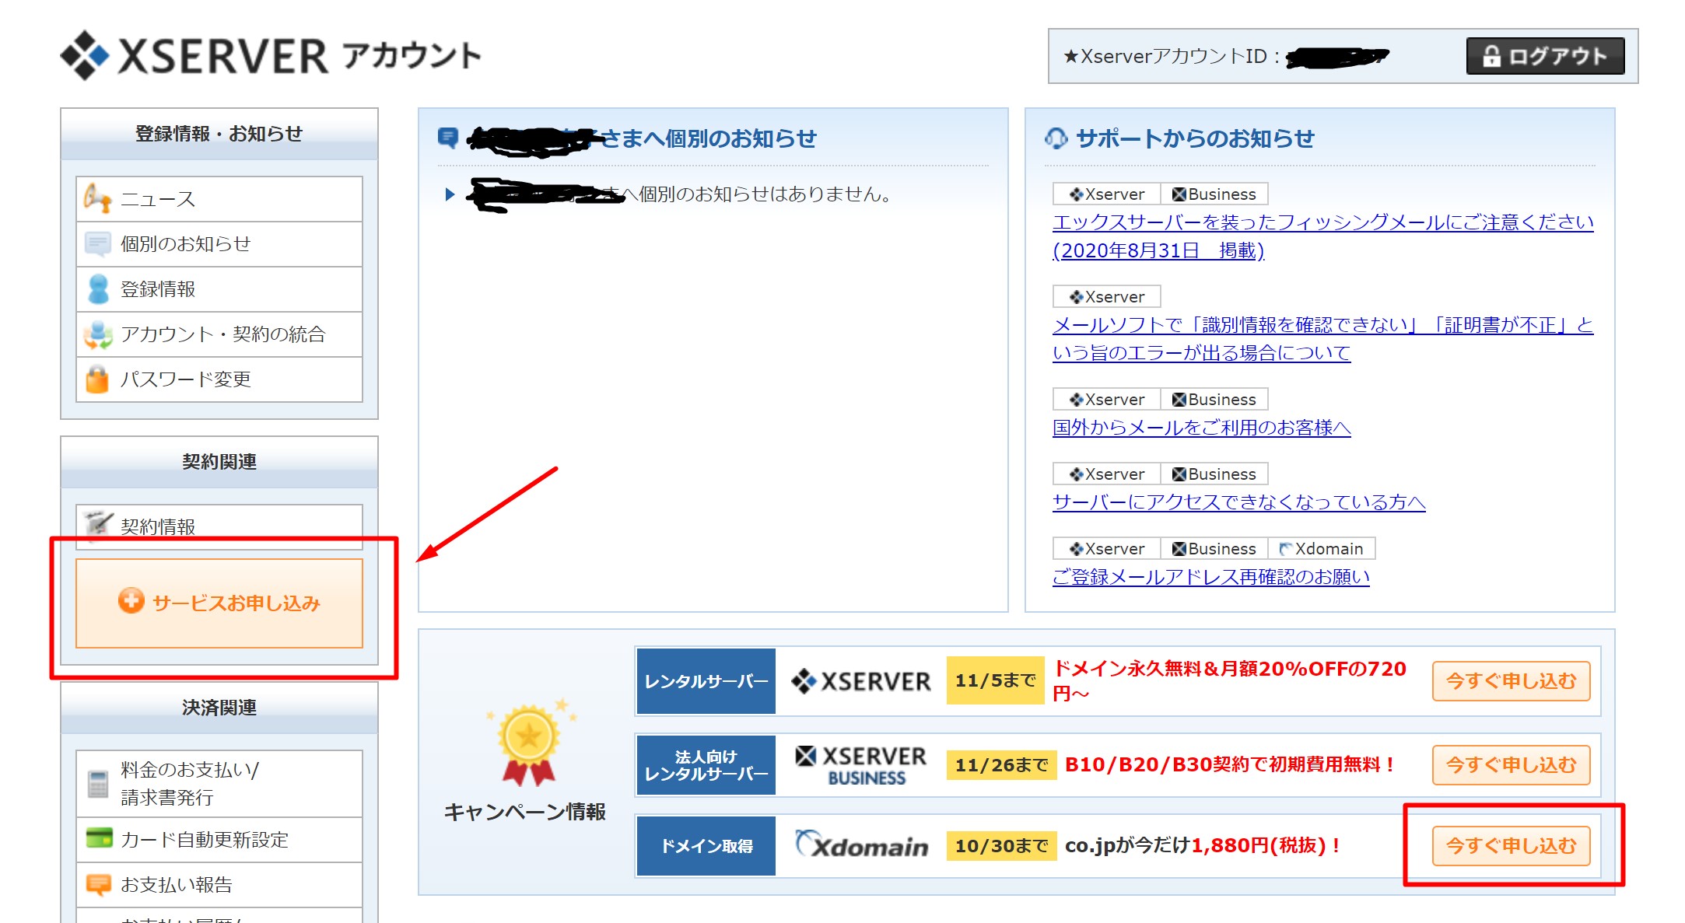Click the Business tag above the phishing notice
Image resolution: width=1685 pixels, height=923 pixels.
click(1214, 194)
